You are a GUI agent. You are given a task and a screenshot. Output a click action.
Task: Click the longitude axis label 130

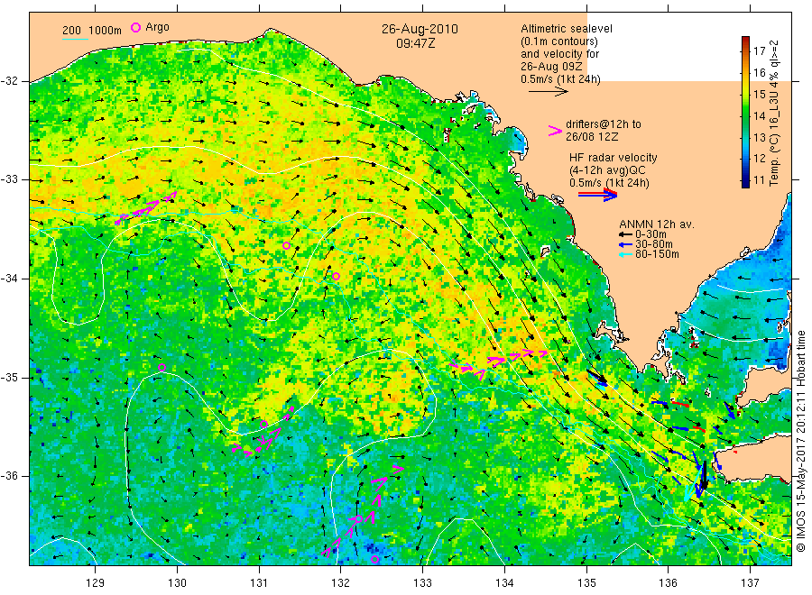point(177,582)
